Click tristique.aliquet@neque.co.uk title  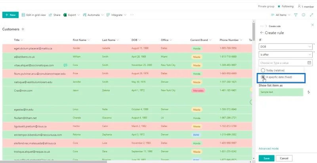(32, 151)
